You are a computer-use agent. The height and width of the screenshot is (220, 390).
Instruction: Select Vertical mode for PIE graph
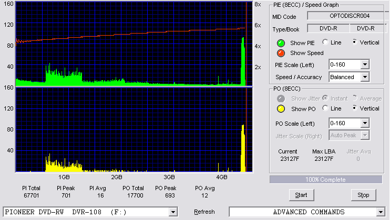354,42
